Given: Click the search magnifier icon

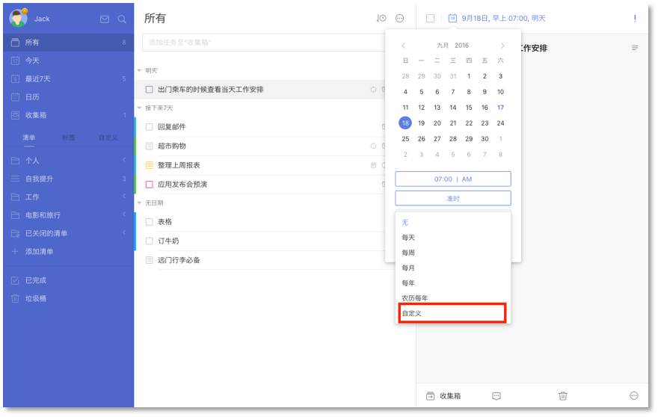Looking at the screenshot, I should [x=122, y=19].
